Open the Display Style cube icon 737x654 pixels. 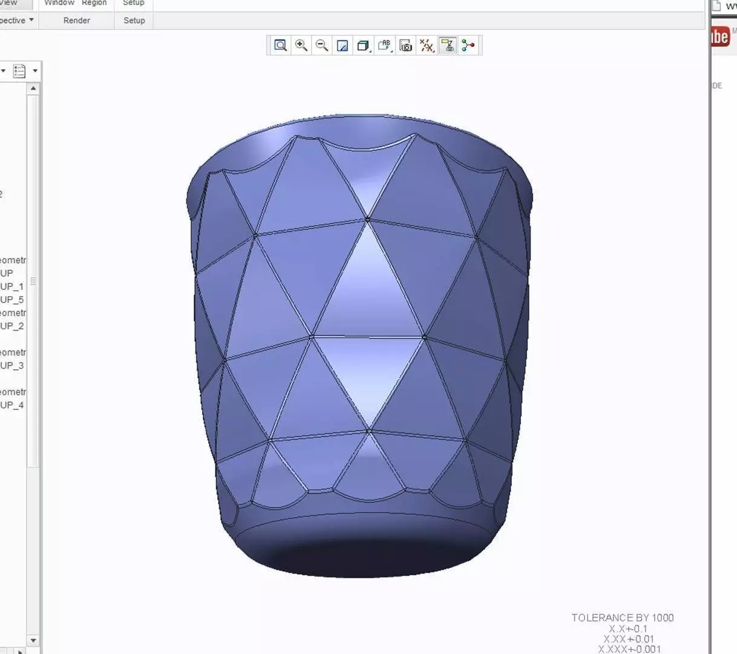click(363, 45)
